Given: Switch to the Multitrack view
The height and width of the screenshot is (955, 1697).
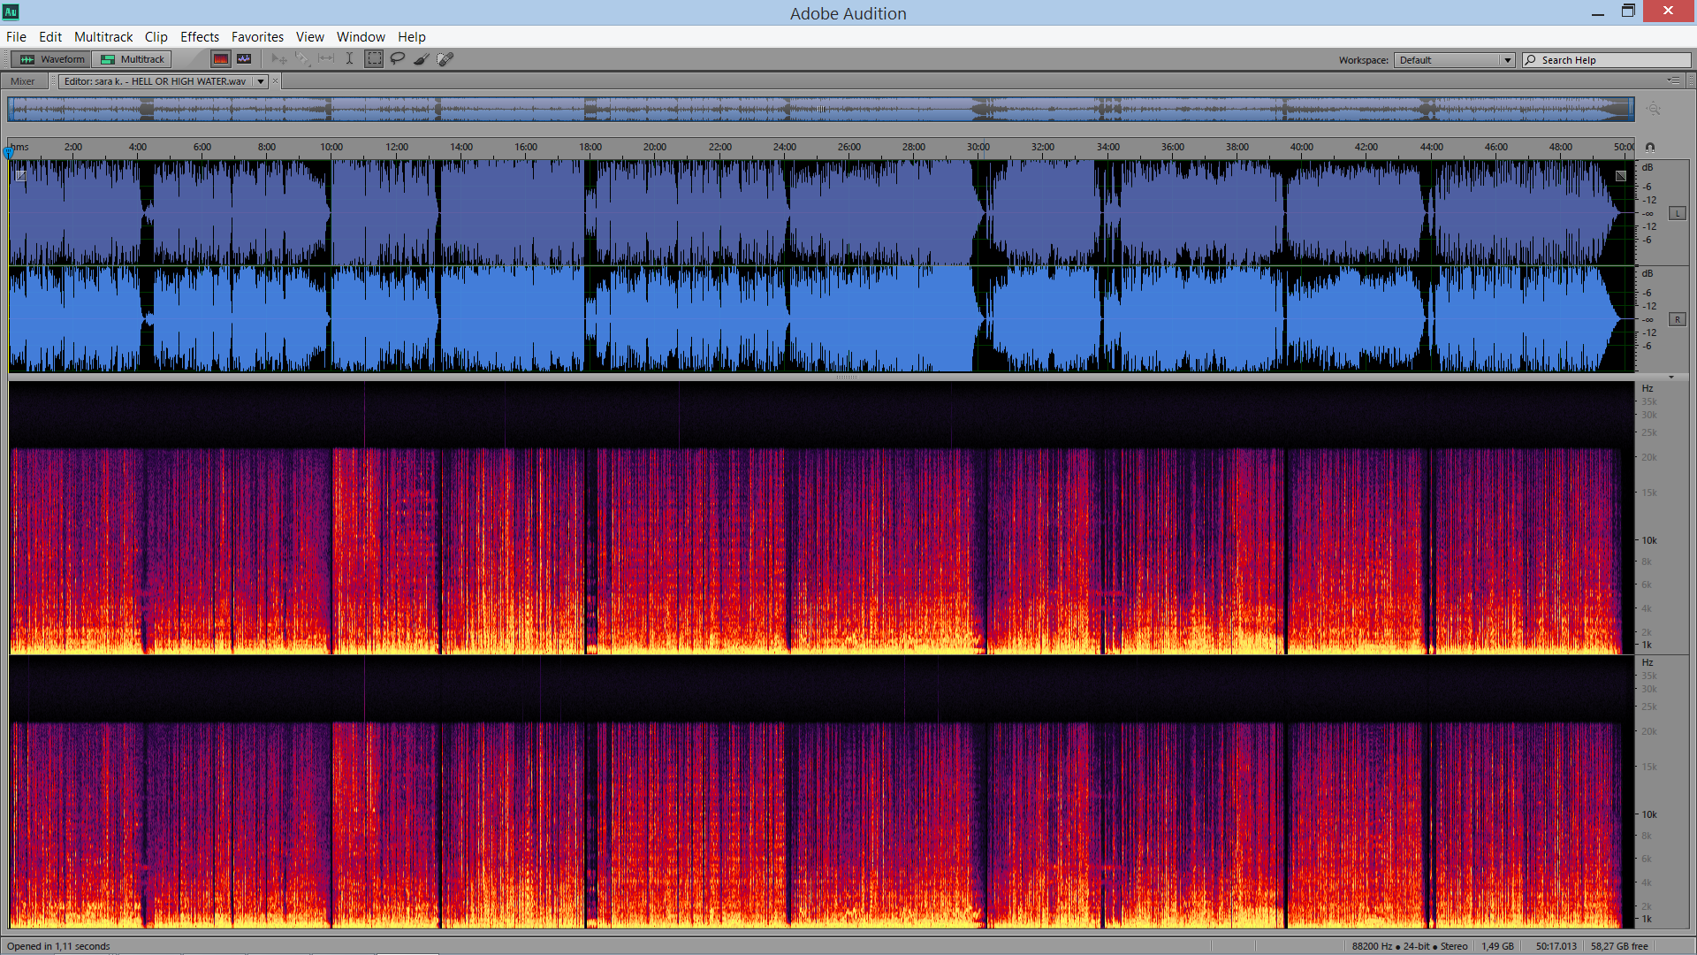Looking at the screenshot, I should tap(133, 59).
